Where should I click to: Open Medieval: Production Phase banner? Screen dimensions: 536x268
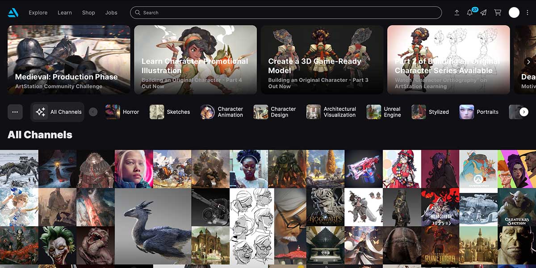69,60
